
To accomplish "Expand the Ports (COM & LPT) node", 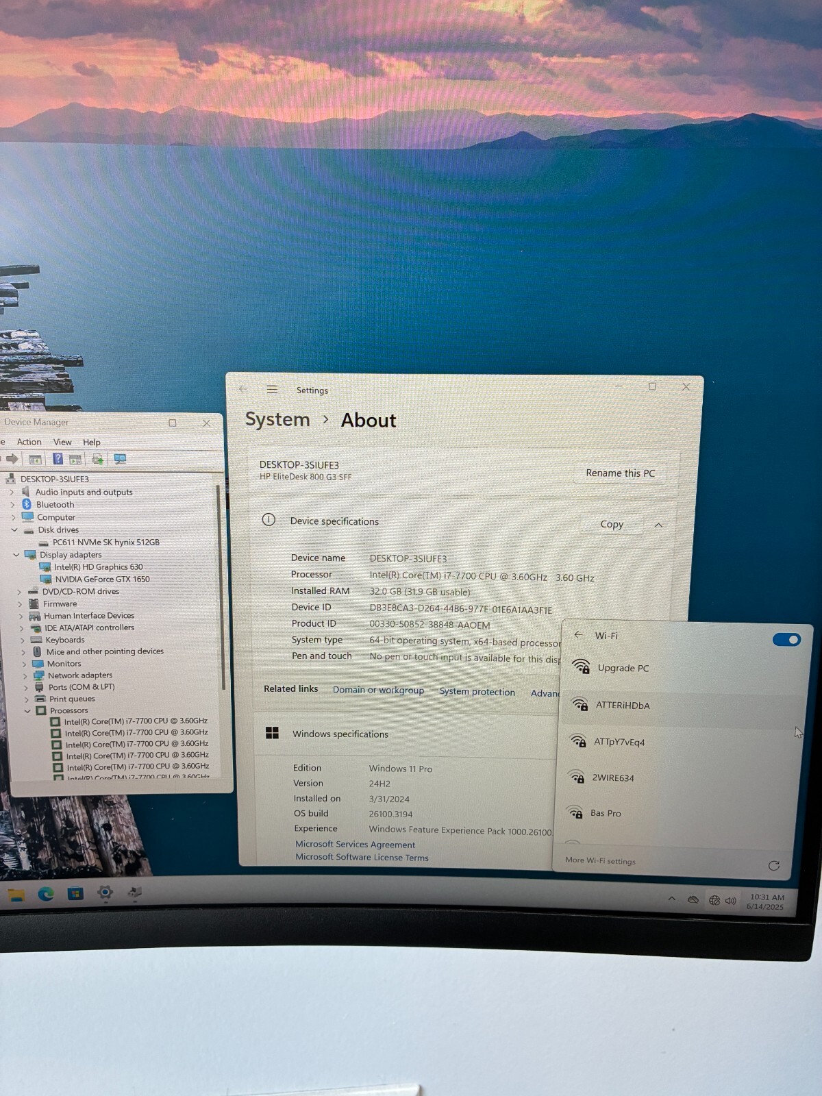I will click(x=26, y=687).
